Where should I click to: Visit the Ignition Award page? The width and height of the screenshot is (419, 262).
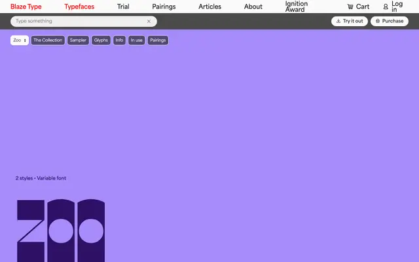pos(297,7)
